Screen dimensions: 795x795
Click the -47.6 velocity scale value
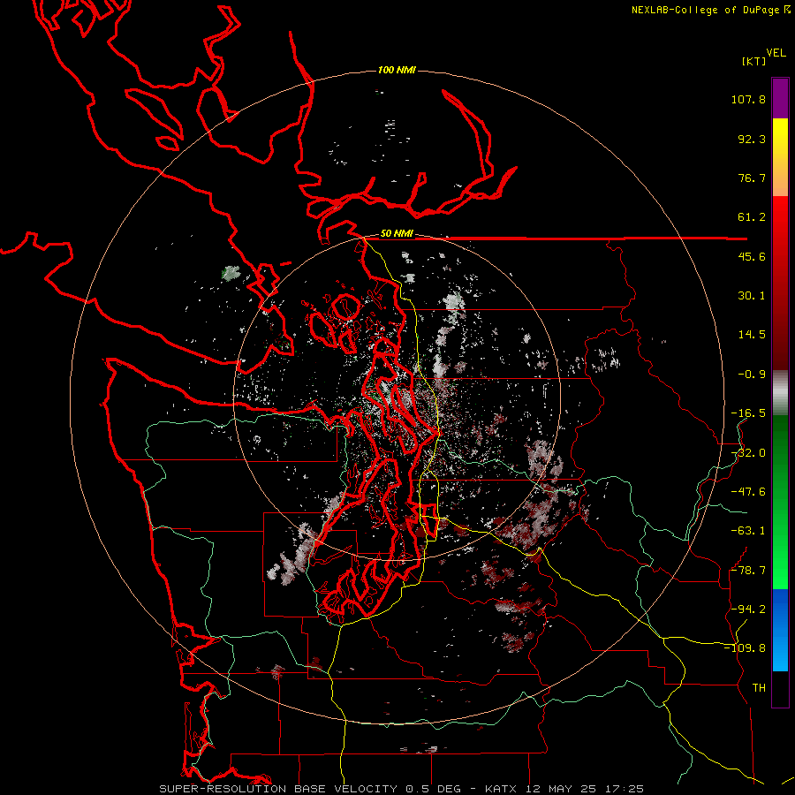pyautogui.click(x=748, y=492)
